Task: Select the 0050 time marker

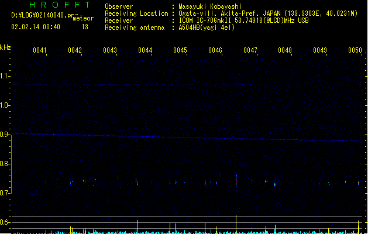Action: 355,50
